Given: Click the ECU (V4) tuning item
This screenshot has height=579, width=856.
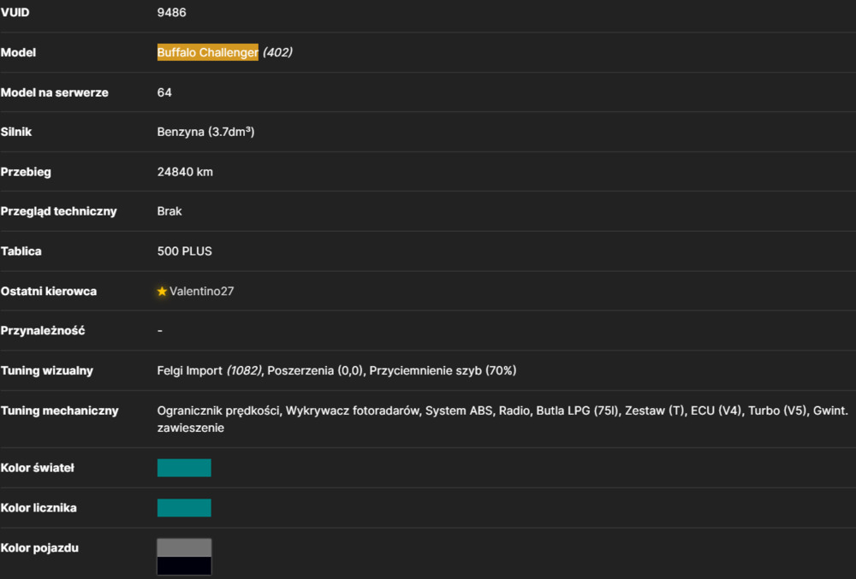Looking at the screenshot, I should point(716,411).
